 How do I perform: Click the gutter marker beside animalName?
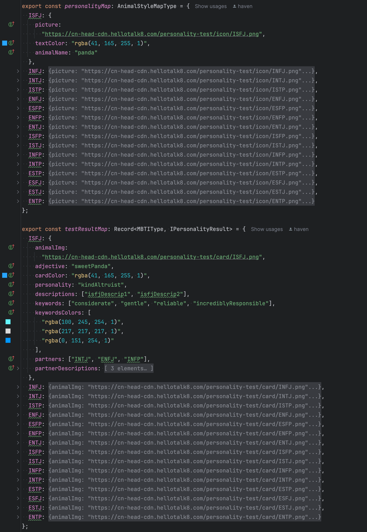11,52
